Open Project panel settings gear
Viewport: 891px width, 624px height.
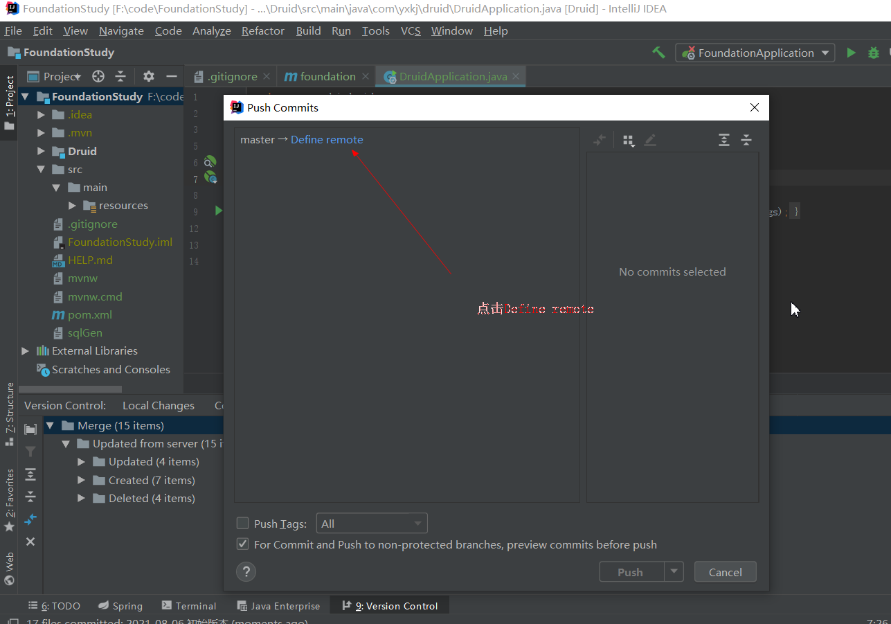point(148,76)
